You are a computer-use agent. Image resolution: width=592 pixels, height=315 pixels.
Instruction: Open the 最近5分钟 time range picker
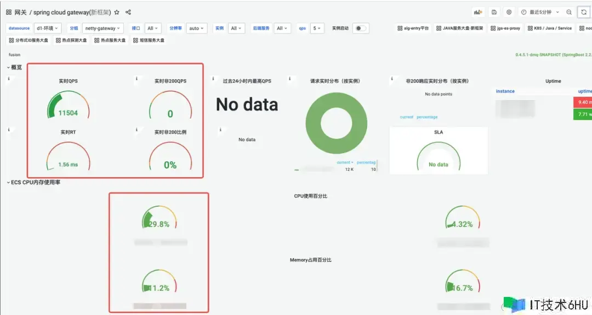click(x=539, y=12)
